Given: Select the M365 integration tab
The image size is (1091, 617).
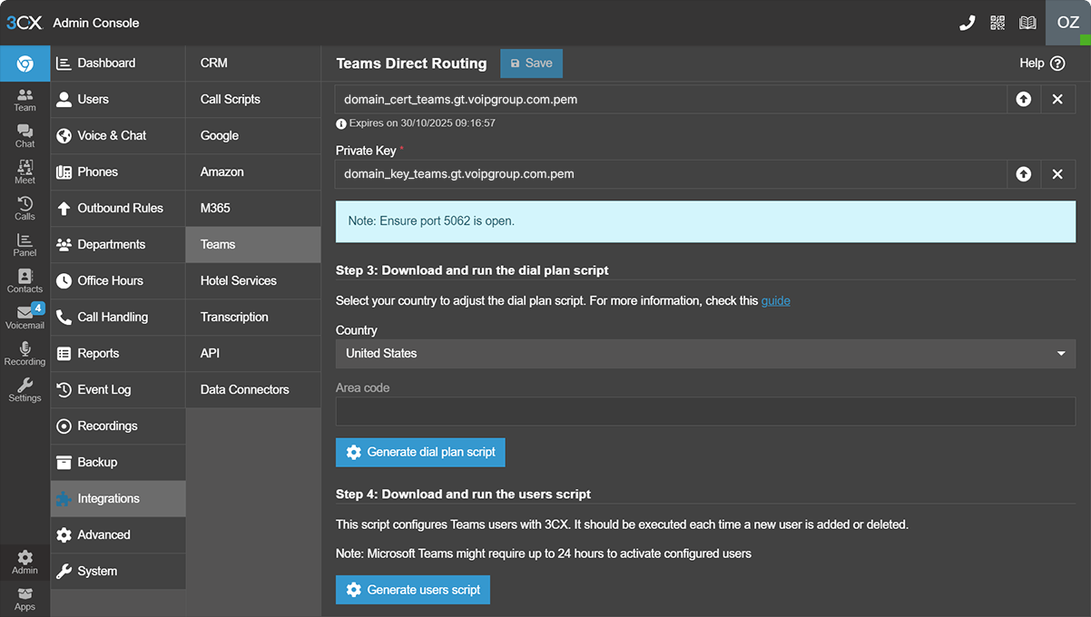Looking at the screenshot, I should (x=253, y=208).
